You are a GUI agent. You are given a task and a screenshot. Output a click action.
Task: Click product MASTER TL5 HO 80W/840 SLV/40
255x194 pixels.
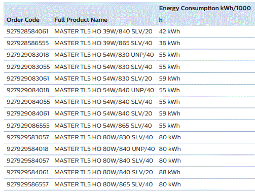click(103, 161)
